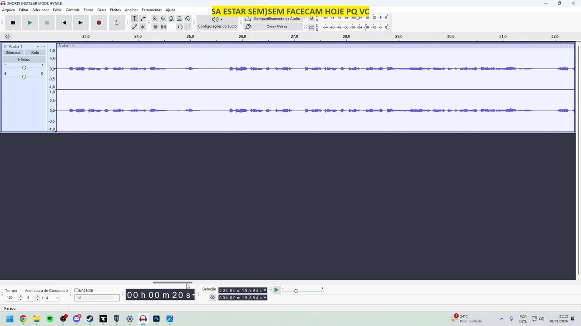This screenshot has width=581, height=326.
Task: Zoom in on the timeline
Action: point(155,19)
